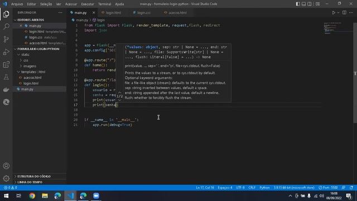Close the main.py editor tab
Image resolution: width=357 pixels, height=201 pixels.
click(94, 13)
